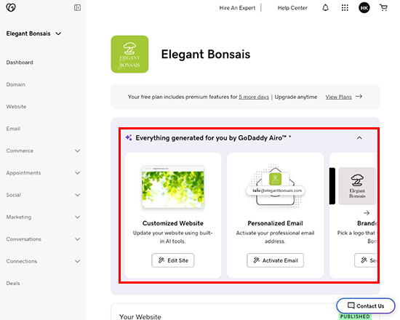Click the 5 more days link
Image resolution: width=400 pixels, height=320 pixels.
pos(254,97)
